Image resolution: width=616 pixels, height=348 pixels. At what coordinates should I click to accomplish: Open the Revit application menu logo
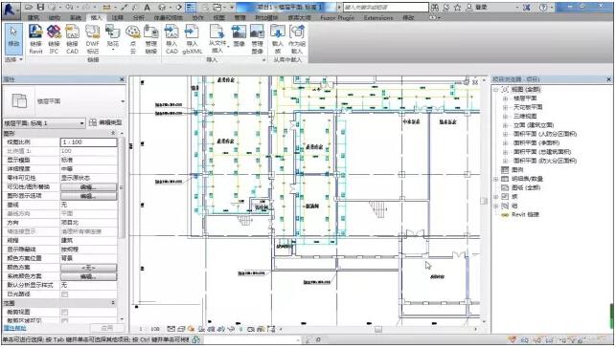pos(10,11)
